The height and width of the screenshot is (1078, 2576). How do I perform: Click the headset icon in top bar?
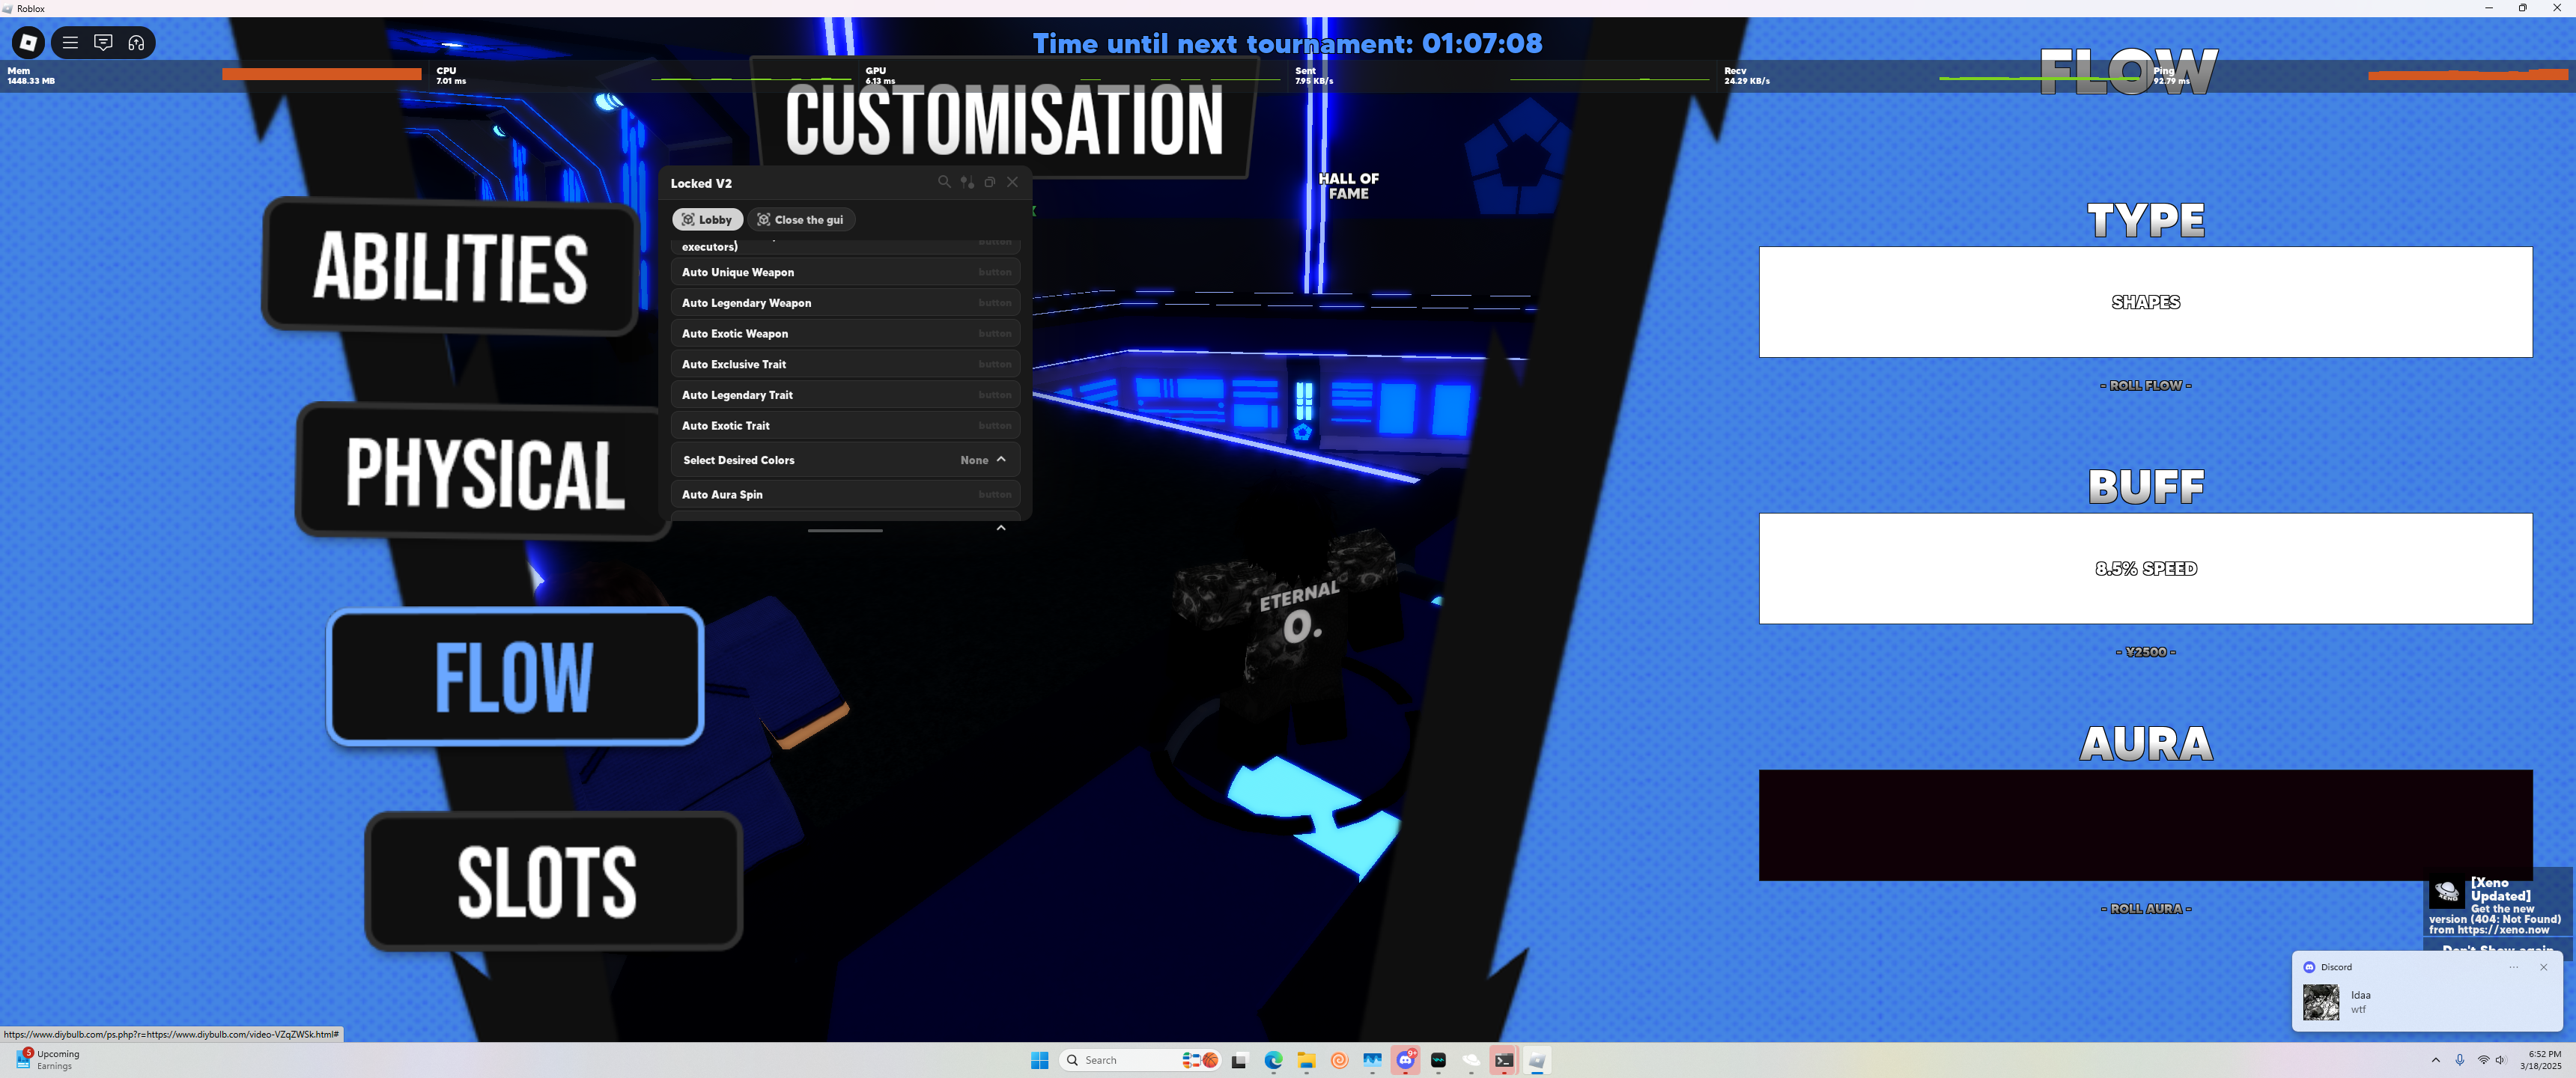tap(136, 42)
